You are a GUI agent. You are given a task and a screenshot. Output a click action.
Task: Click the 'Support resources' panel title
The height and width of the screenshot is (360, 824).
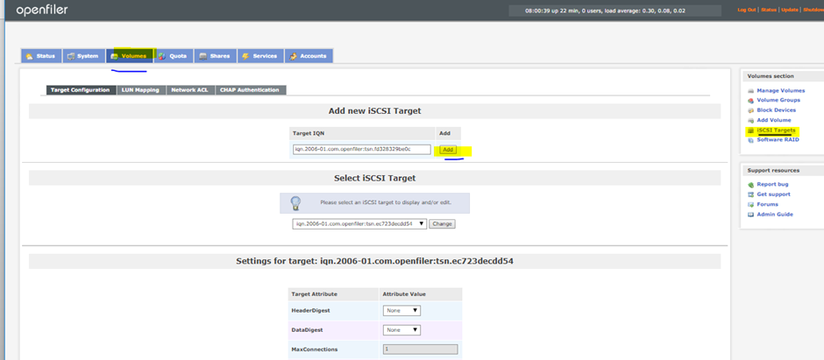773,171
